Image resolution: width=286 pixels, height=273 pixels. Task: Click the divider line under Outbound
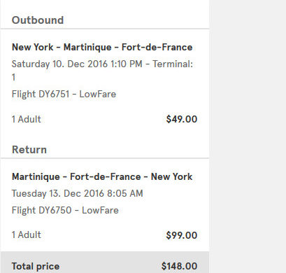tap(105, 29)
